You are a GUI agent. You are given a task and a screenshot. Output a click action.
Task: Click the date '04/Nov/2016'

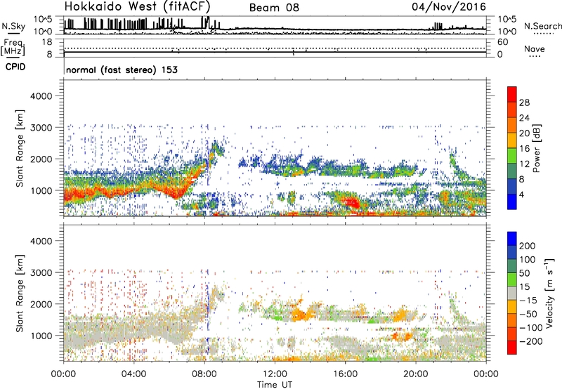(x=449, y=7)
